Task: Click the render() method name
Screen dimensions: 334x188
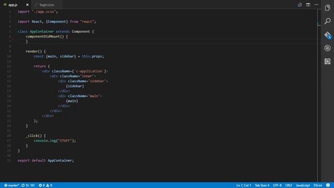Action: (x=33, y=51)
